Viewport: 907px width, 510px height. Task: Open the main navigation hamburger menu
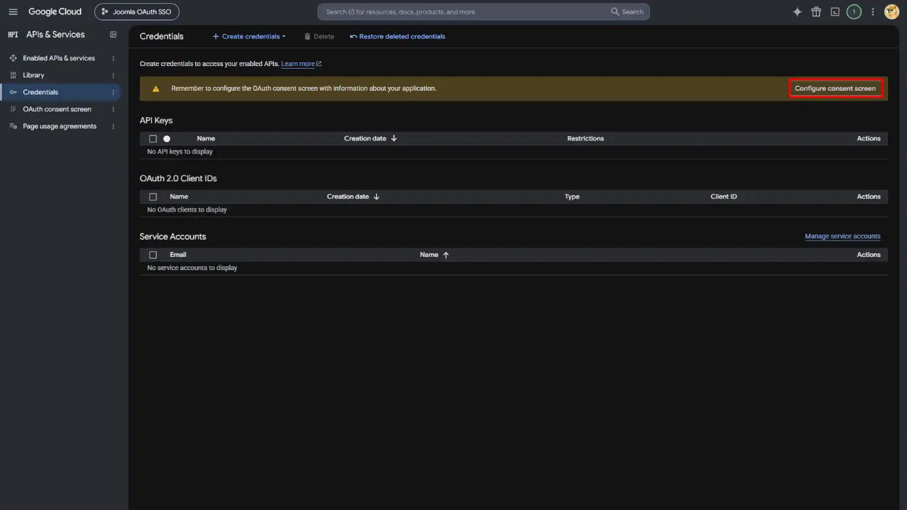[x=13, y=12]
